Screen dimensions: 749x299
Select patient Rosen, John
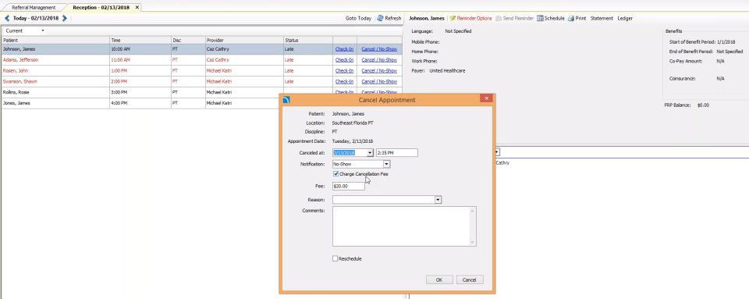tap(16, 71)
